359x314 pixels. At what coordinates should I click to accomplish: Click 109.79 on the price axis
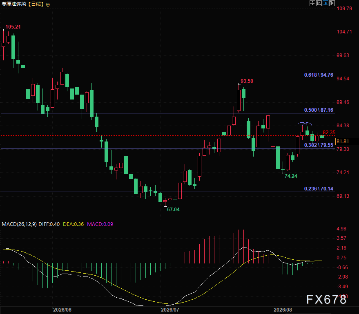(344, 9)
